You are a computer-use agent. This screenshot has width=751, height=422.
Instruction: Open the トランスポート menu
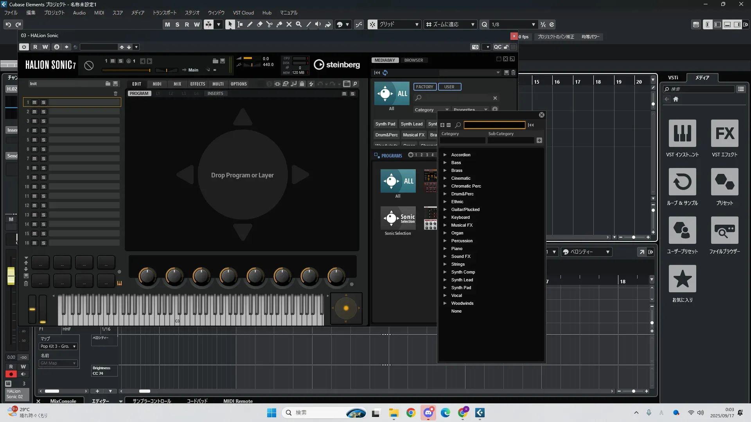[x=164, y=13]
